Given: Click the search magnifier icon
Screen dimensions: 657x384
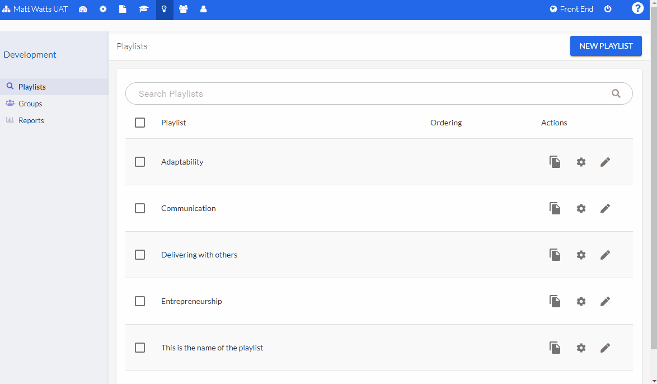Looking at the screenshot, I should pos(616,93).
